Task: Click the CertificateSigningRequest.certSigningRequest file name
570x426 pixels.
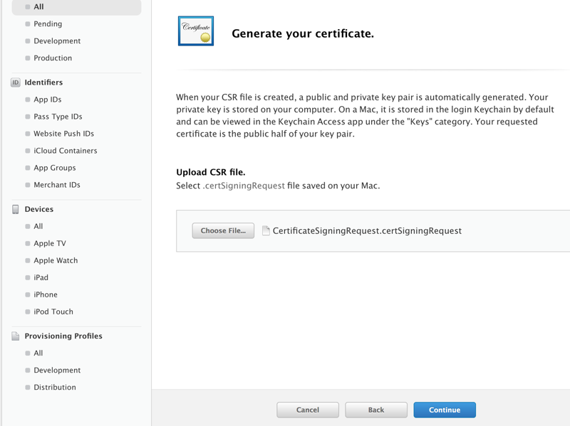Action: coord(367,230)
